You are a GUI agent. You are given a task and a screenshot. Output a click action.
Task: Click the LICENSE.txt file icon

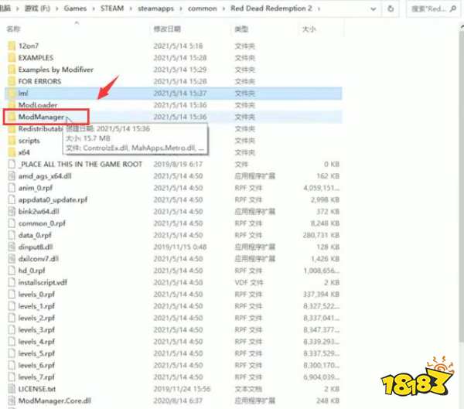(12, 389)
